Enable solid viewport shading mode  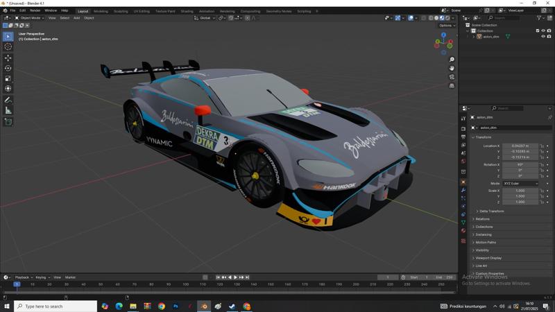[436, 18]
